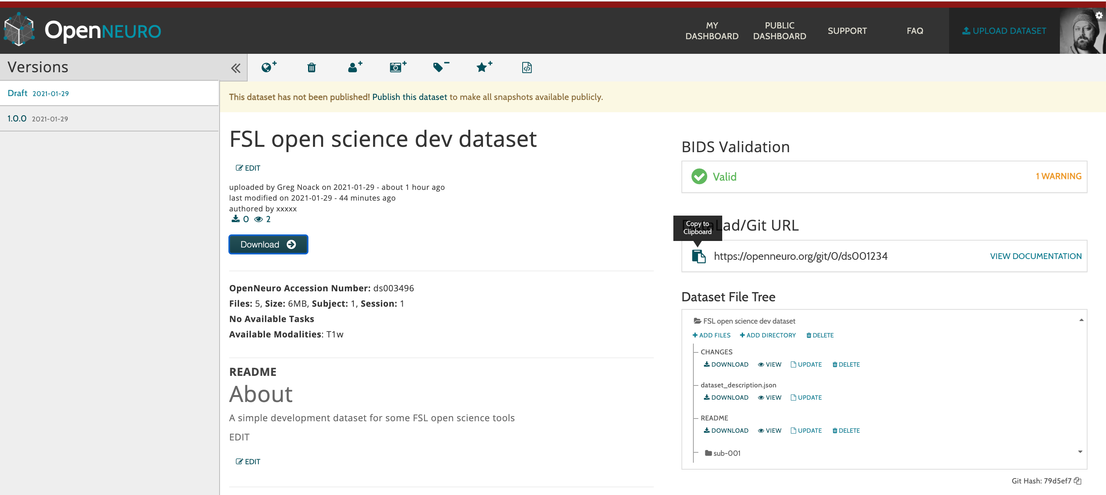
Task: Add a collaborator with the person-plus icon
Action: point(355,67)
